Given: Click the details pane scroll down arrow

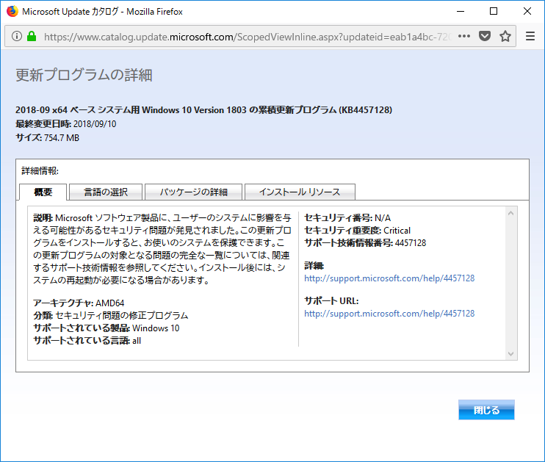Looking at the screenshot, I should [x=510, y=354].
